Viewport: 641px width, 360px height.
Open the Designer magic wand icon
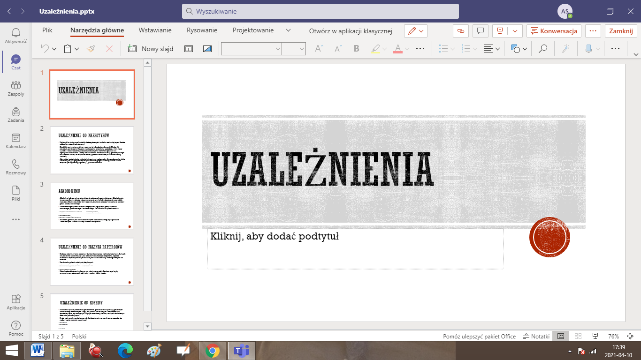coord(566,49)
